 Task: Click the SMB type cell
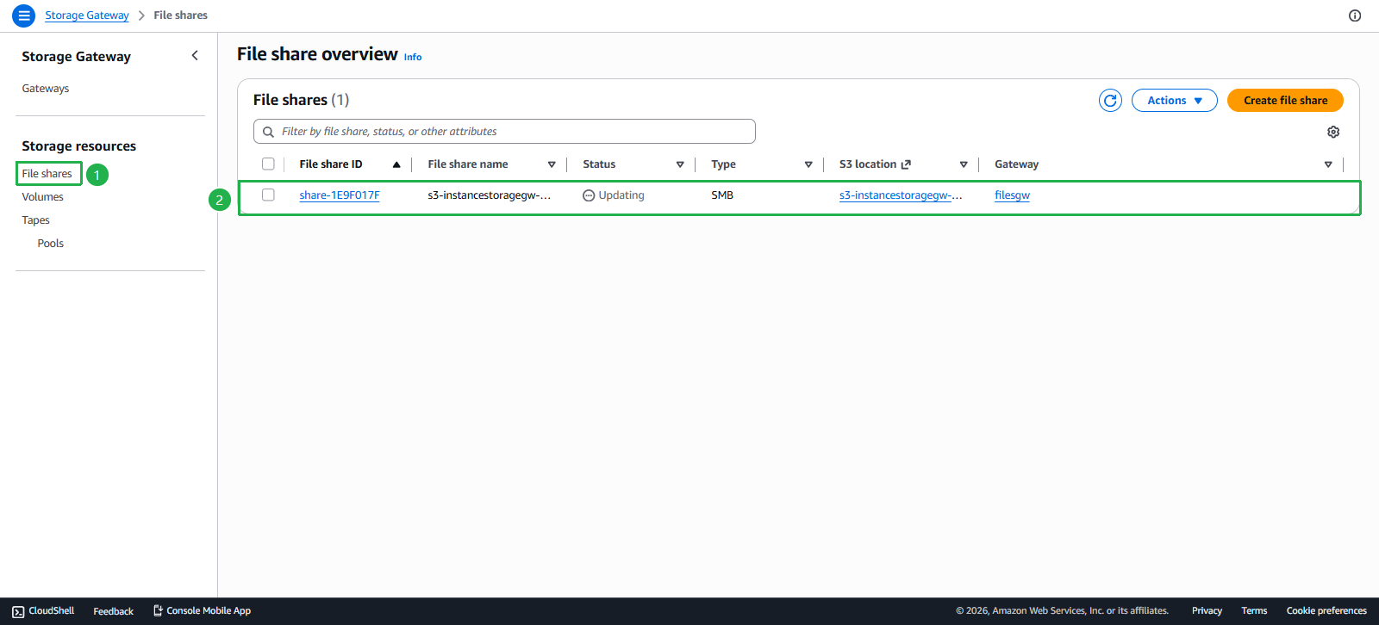tap(722, 195)
